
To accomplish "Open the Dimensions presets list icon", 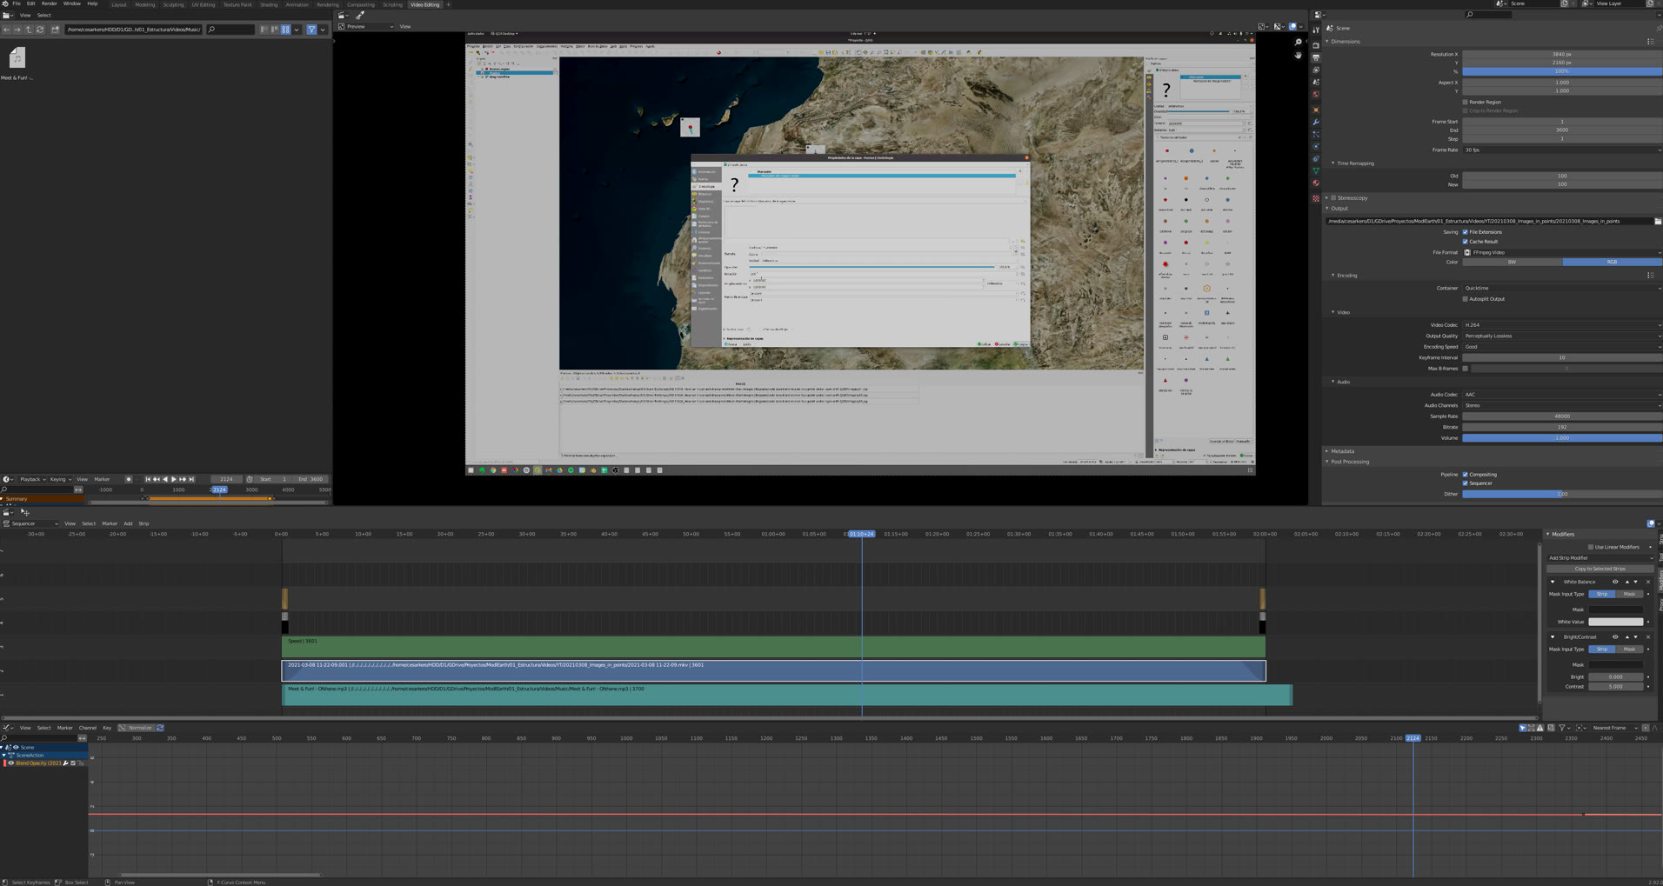I will (1651, 42).
